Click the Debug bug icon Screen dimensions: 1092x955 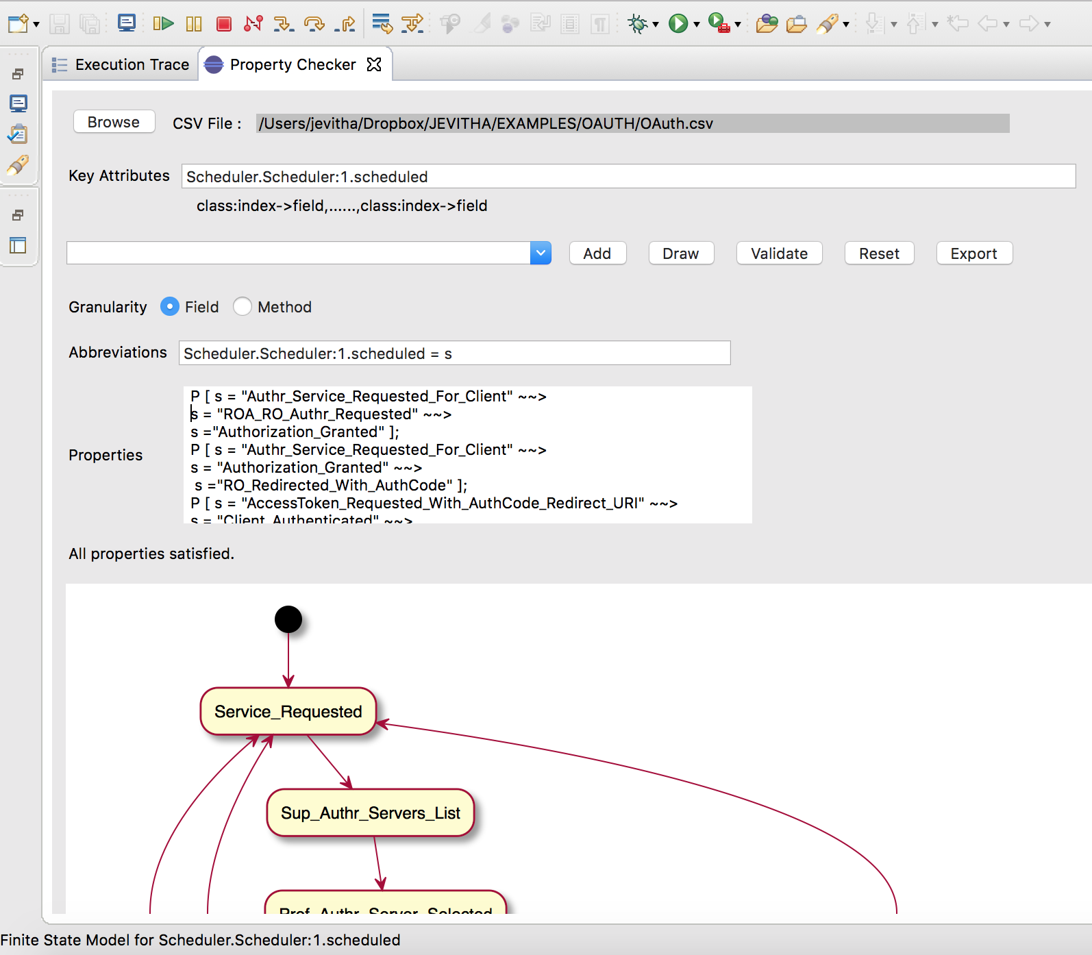point(638,24)
